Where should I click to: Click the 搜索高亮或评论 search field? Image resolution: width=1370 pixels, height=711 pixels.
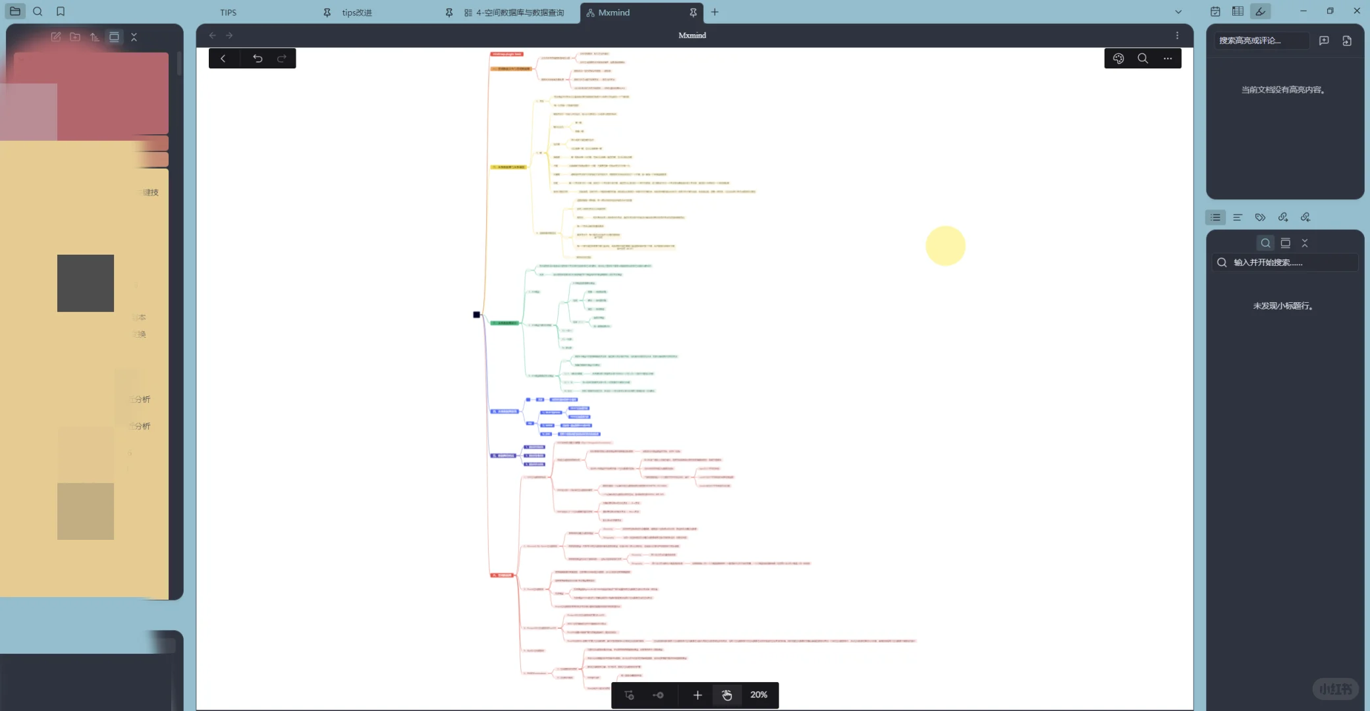1261,41
